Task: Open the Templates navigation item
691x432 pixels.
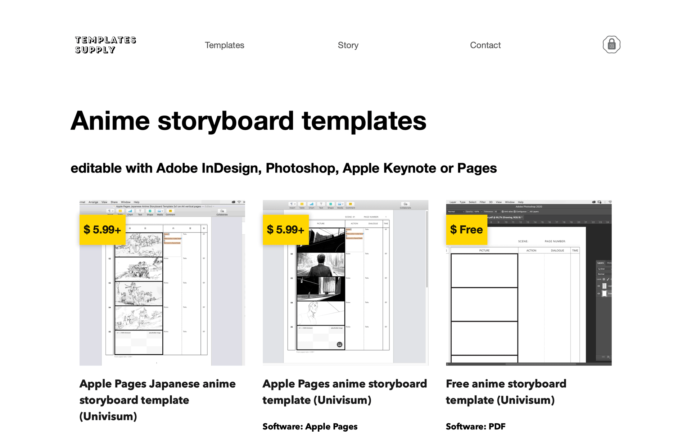Action: point(224,45)
